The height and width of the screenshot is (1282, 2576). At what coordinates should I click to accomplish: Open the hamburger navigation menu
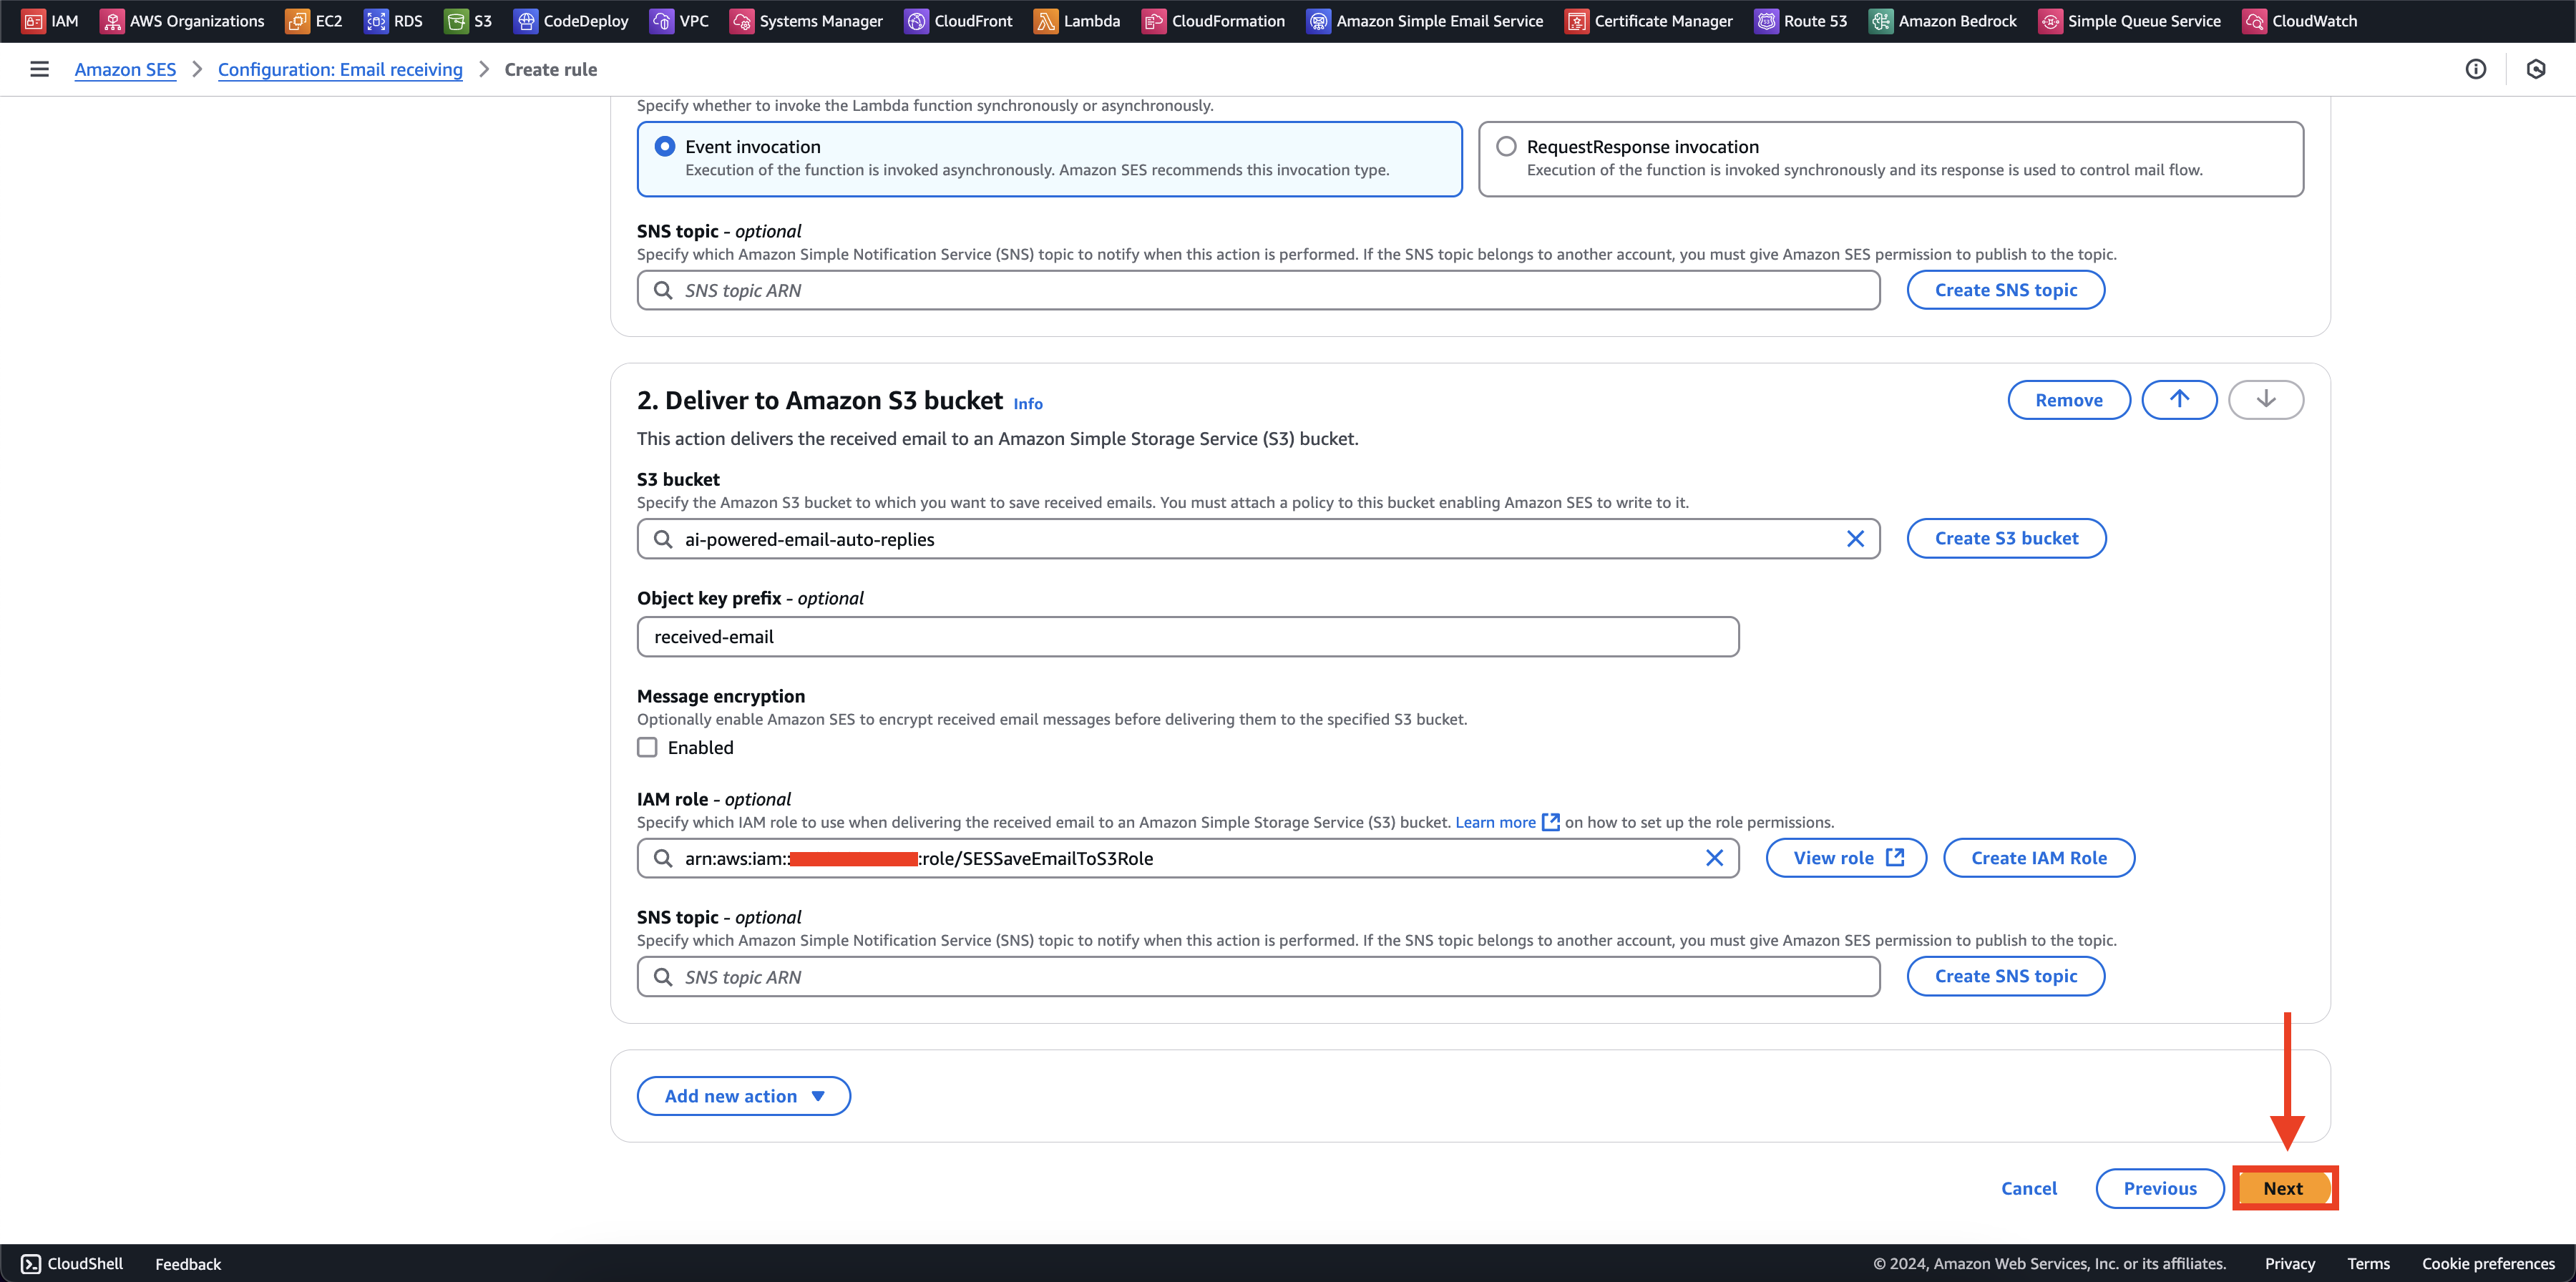coord(40,69)
